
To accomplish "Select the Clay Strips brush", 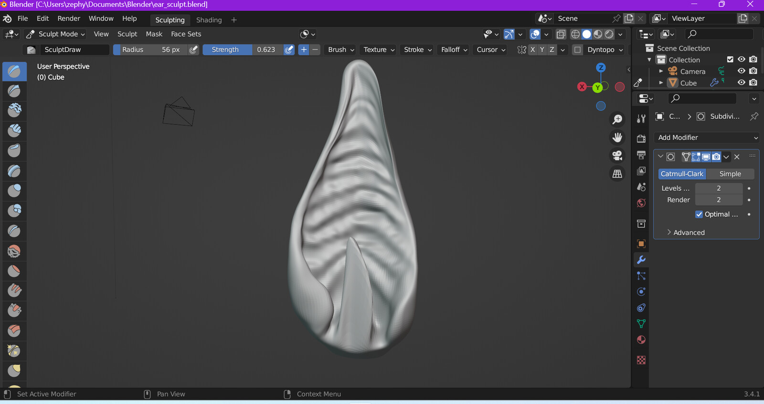I will [14, 130].
